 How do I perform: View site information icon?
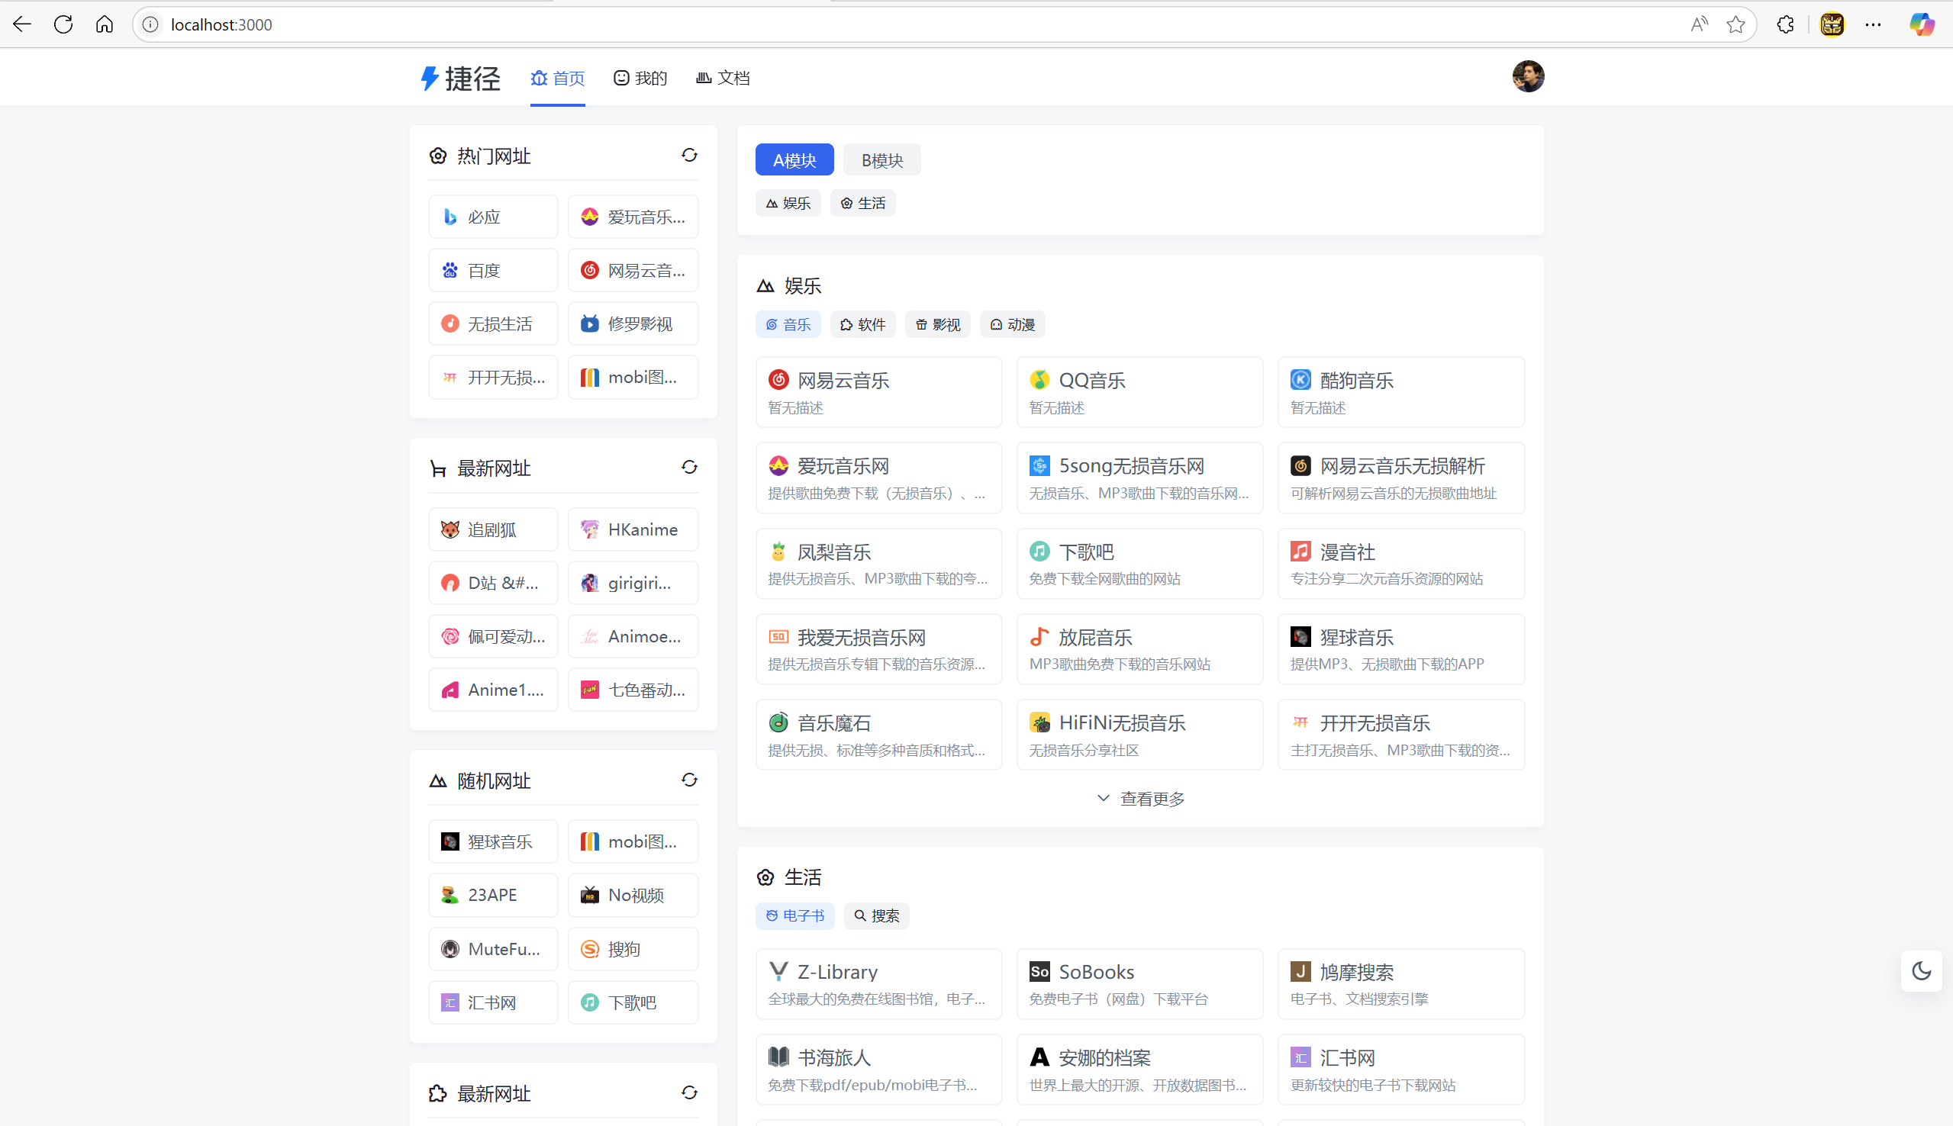[151, 24]
